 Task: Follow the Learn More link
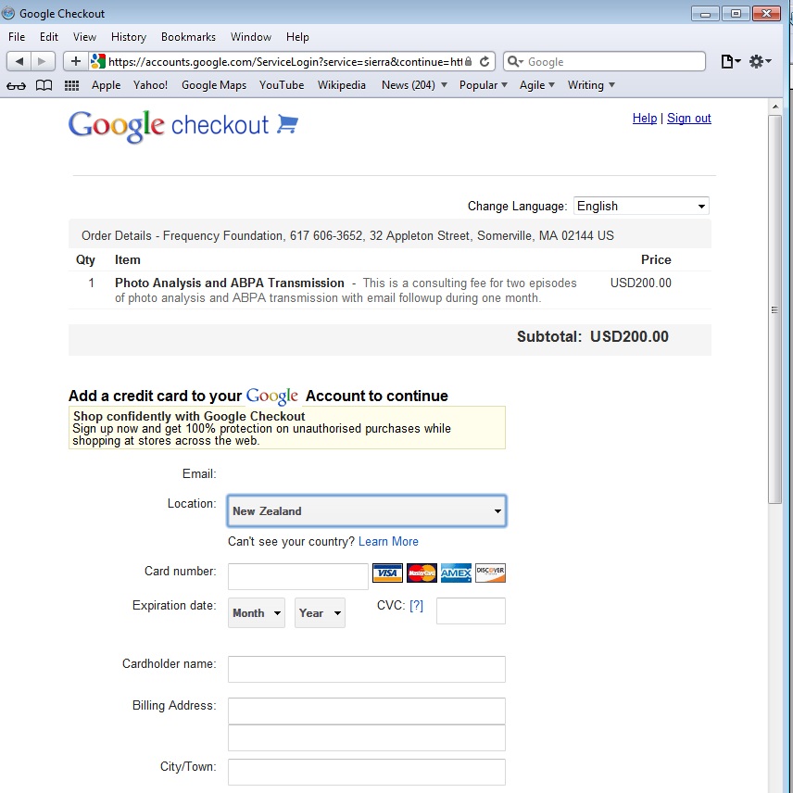[x=388, y=541]
